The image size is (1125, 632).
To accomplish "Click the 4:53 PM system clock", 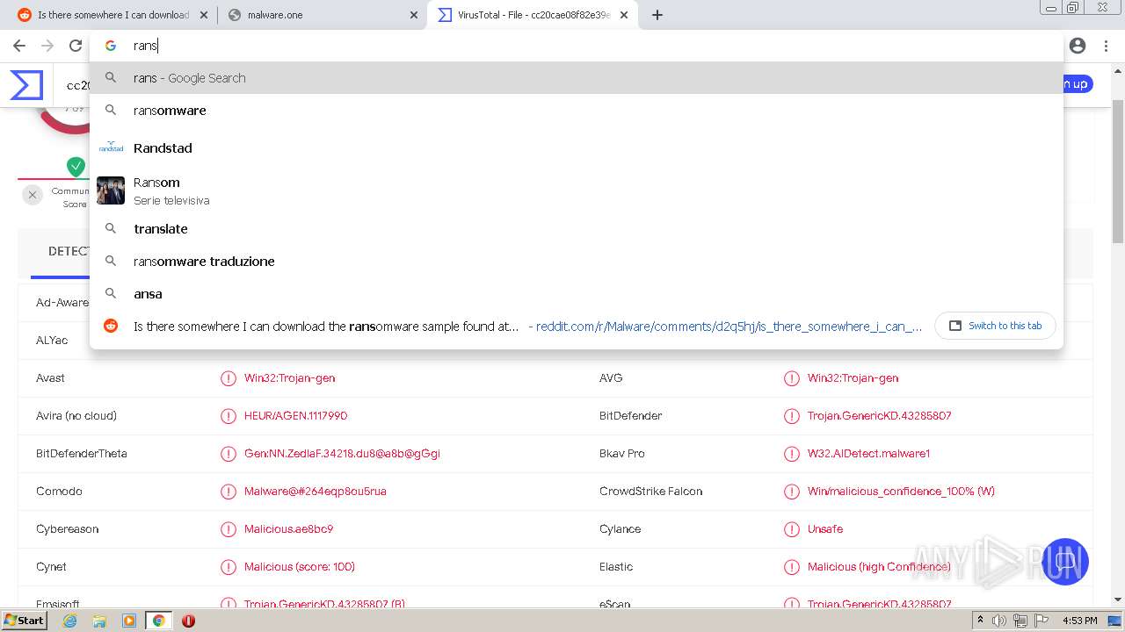I will tap(1080, 621).
